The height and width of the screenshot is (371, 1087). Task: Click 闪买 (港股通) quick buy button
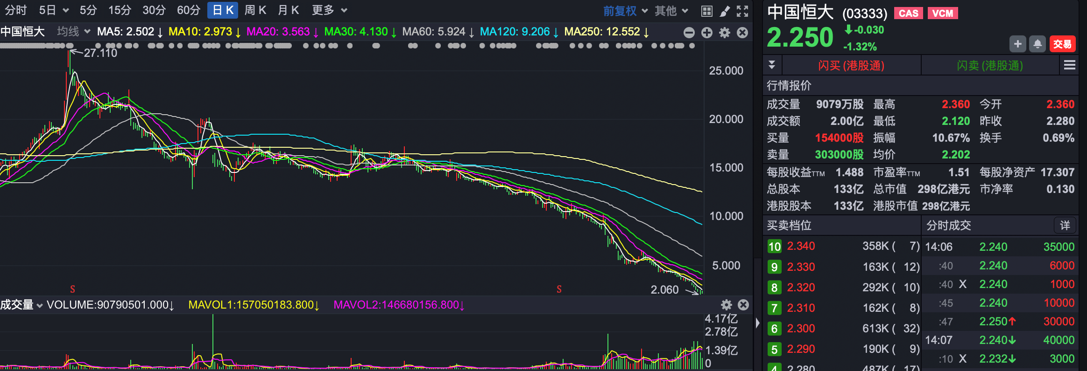point(851,65)
